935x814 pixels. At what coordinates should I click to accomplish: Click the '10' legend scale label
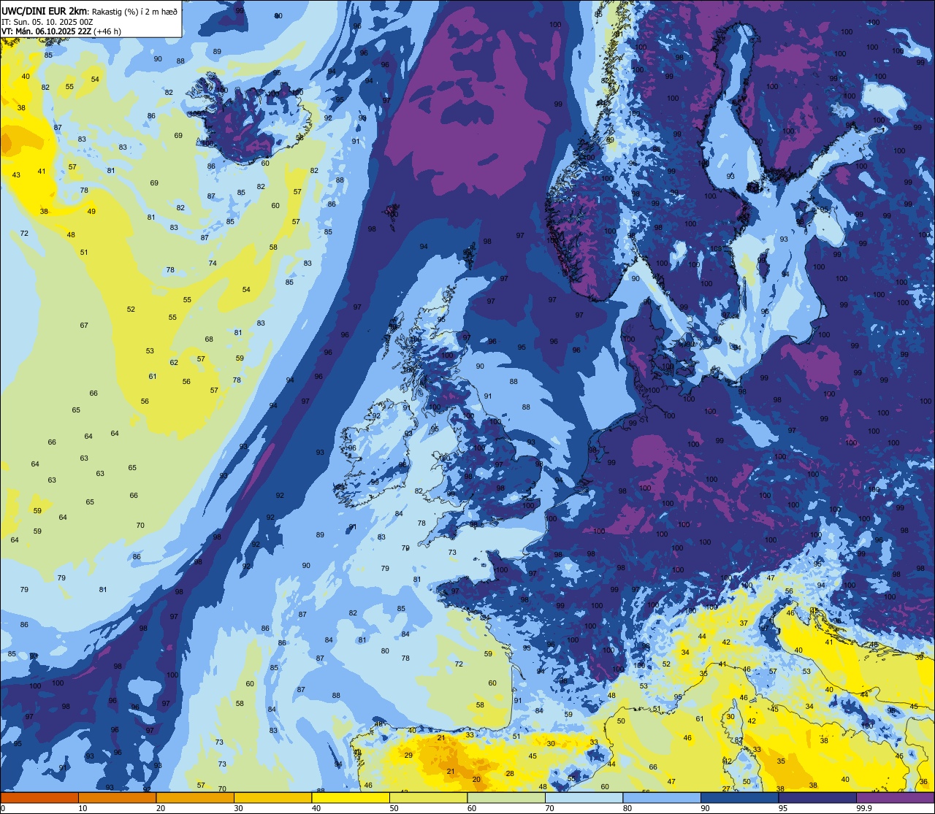[x=83, y=808]
